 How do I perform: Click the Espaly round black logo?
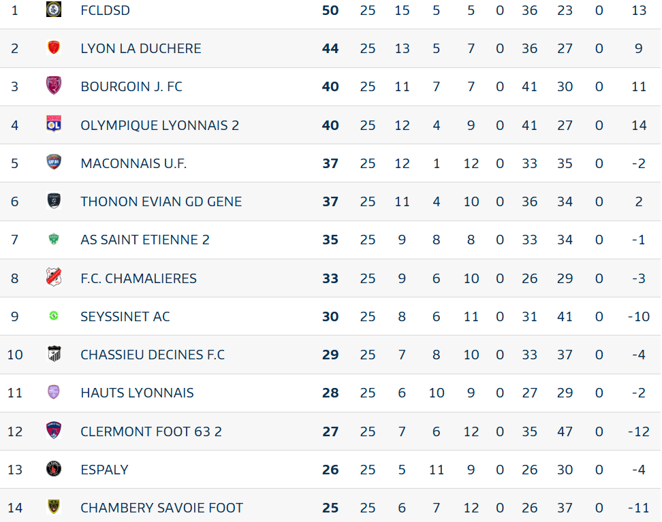[x=54, y=469]
